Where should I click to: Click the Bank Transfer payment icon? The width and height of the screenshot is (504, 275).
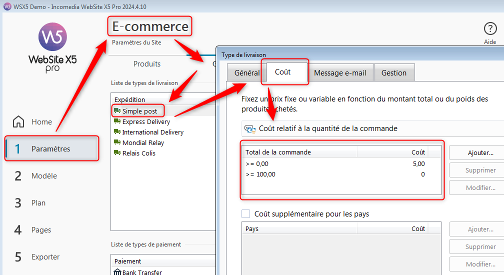[x=117, y=272]
